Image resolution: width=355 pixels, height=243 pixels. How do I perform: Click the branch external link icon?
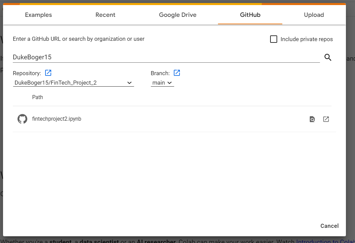click(176, 73)
